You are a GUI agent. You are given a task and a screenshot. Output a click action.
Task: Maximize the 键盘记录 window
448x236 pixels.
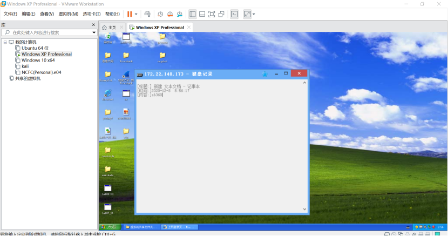[x=286, y=73]
